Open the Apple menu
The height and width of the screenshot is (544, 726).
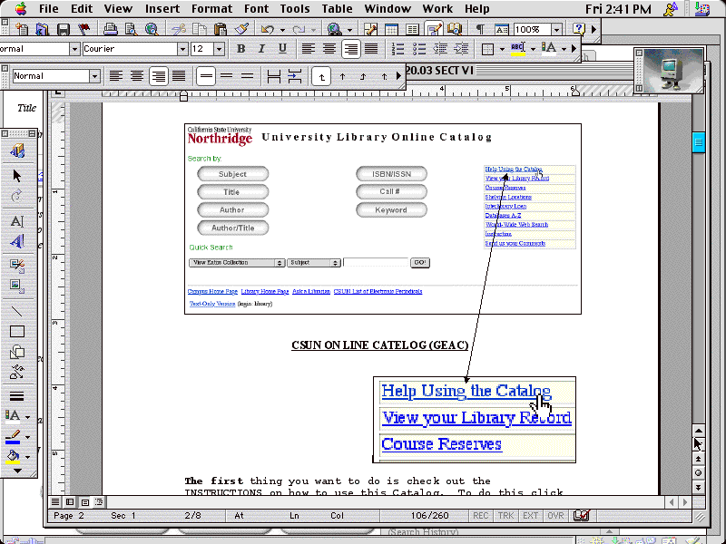point(21,8)
